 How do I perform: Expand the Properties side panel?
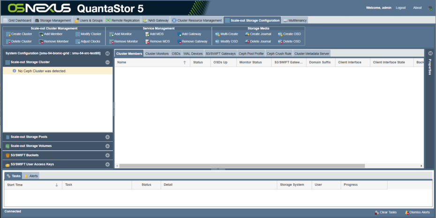click(430, 53)
